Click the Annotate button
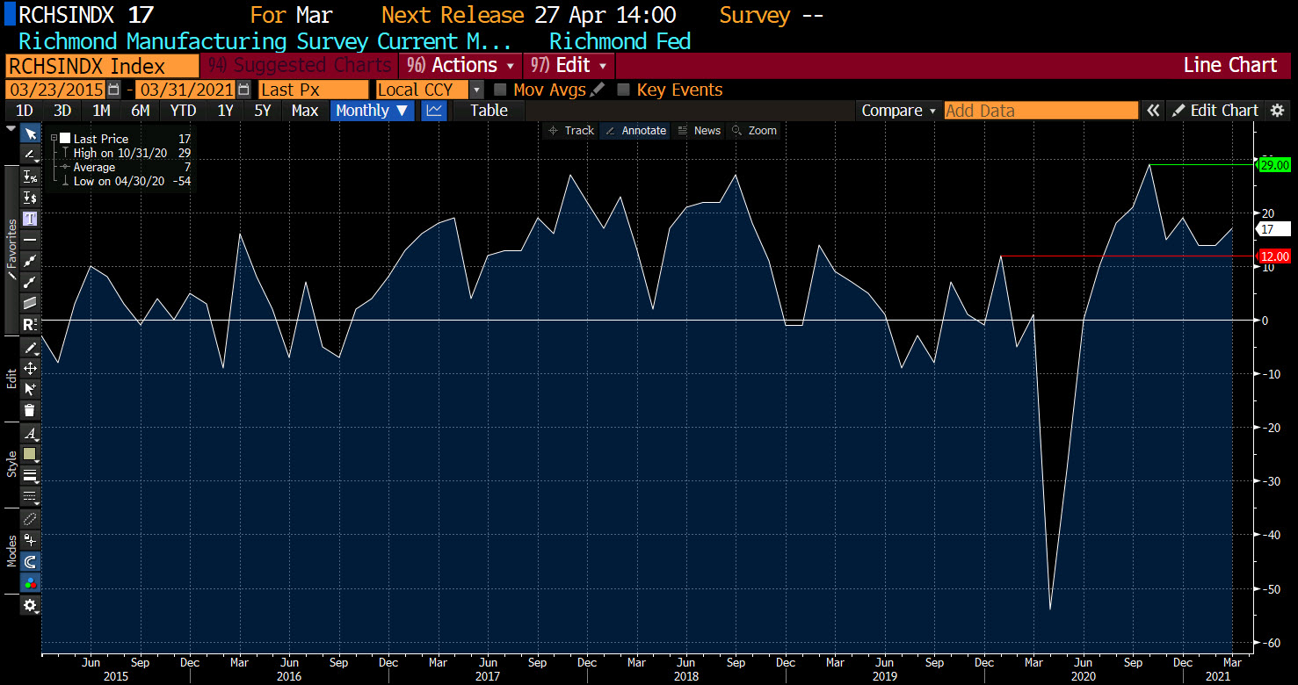Screen dimensions: 1298x685 [x=635, y=131]
